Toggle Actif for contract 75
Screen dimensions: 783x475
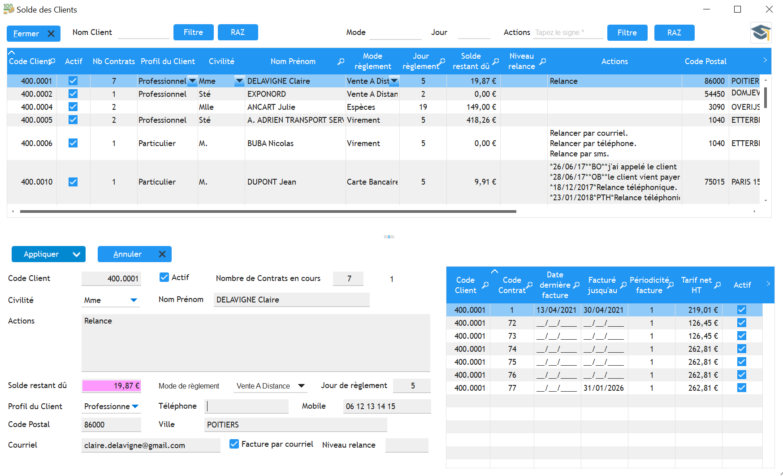tap(742, 362)
